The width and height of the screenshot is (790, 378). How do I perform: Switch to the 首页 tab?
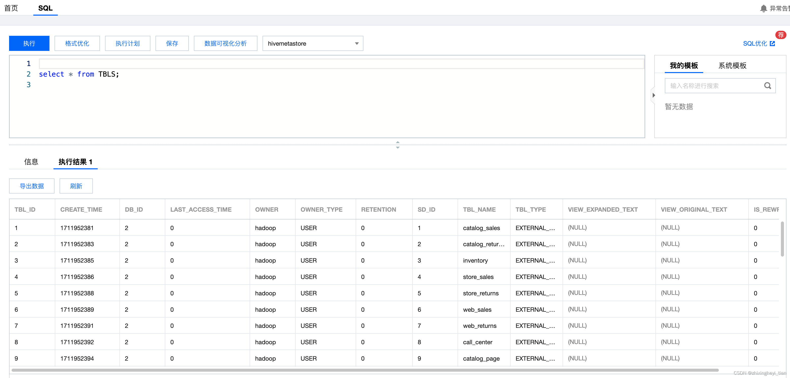tap(11, 8)
